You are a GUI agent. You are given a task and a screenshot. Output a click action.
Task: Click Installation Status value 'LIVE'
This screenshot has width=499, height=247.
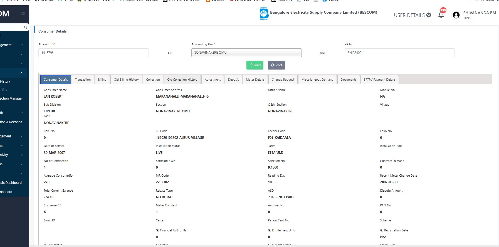(159, 153)
